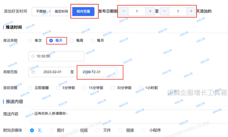
Task: Select 每月 push cycle radio
Action: [x=93, y=41]
